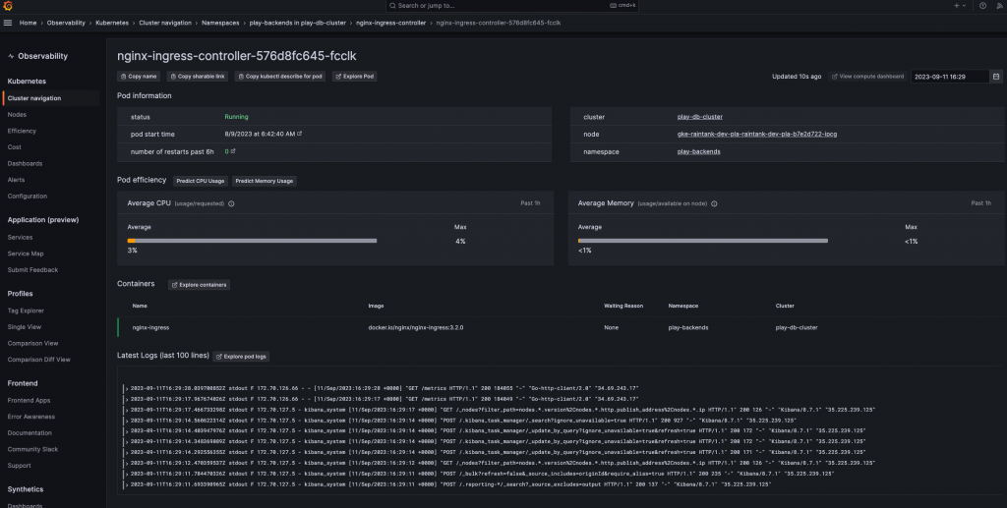The width and height of the screenshot is (1007, 508).
Task: Open Comparison View in sidebar
Action: (x=32, y=343)
